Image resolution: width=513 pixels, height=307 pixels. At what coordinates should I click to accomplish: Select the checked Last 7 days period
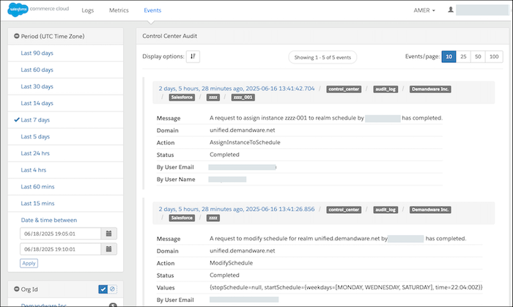(x=35, y=119)
